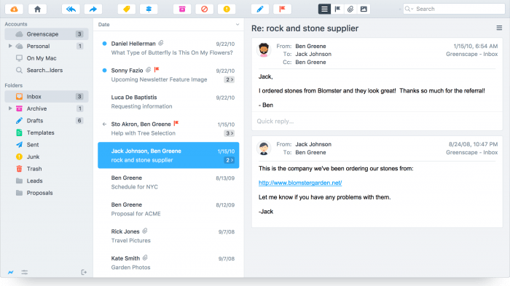Viewport: 510px width, 286px height.
Task: Click the home toolbar icon
Action: tap(37, 9)
